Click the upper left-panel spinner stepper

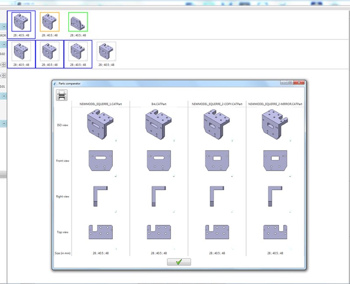tap(3, 64)
